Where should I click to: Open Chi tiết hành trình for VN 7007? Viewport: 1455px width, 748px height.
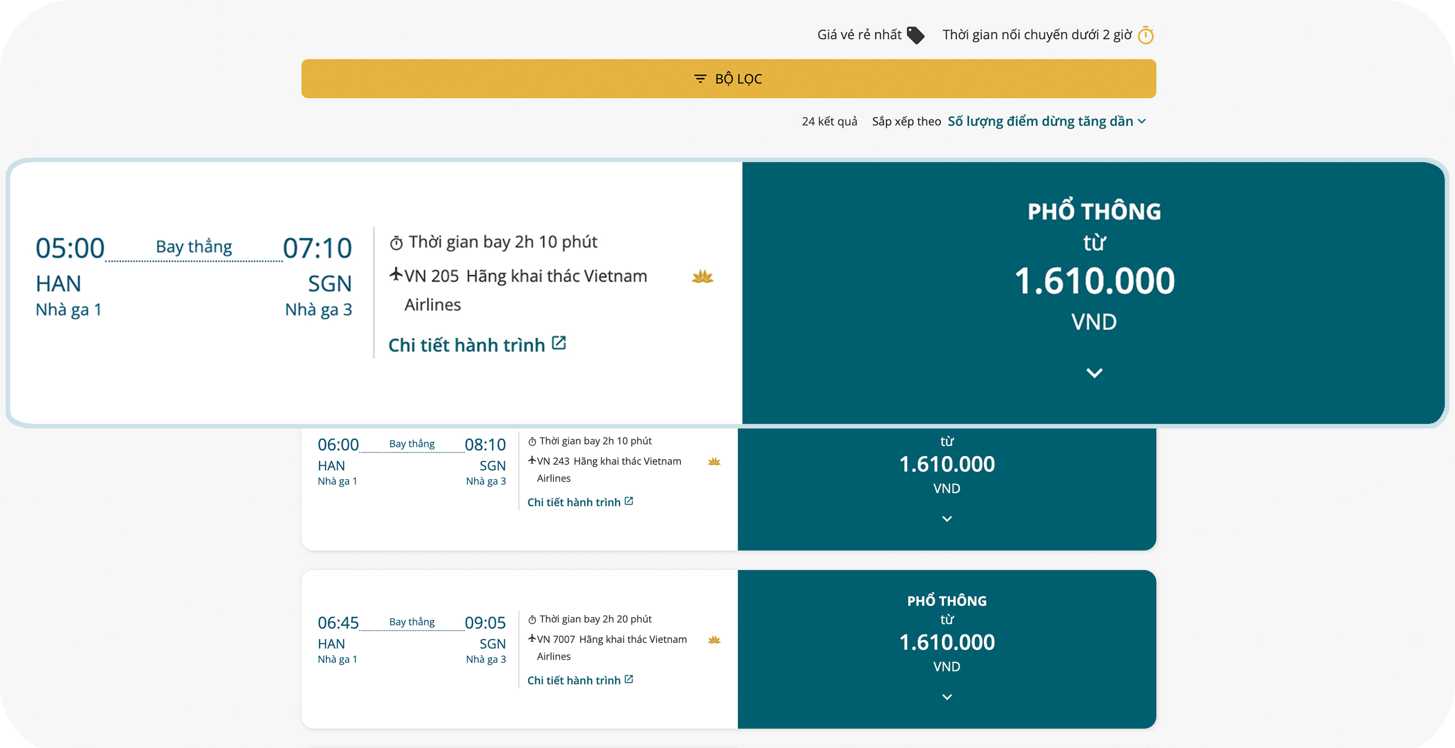coord(574,680)
